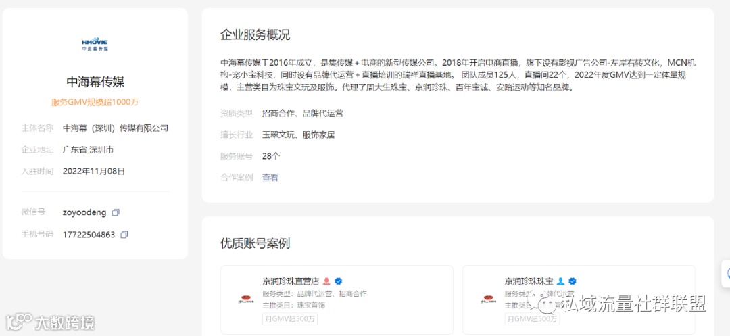Click the floating side widget at right edge
Screen dimensions: 730x336
coord(726,274)
